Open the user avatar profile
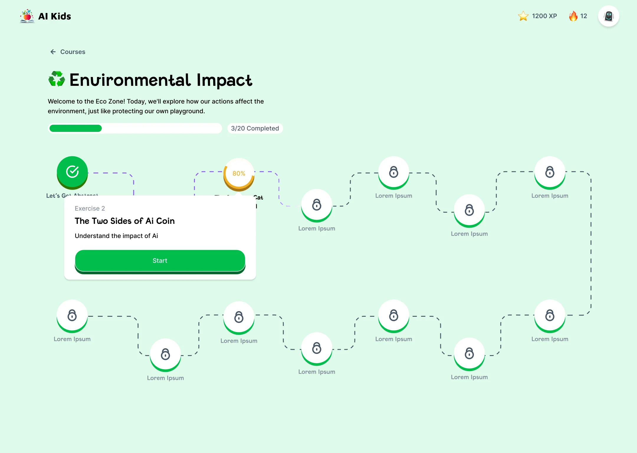637x453 pixels. tap(609, 16)
